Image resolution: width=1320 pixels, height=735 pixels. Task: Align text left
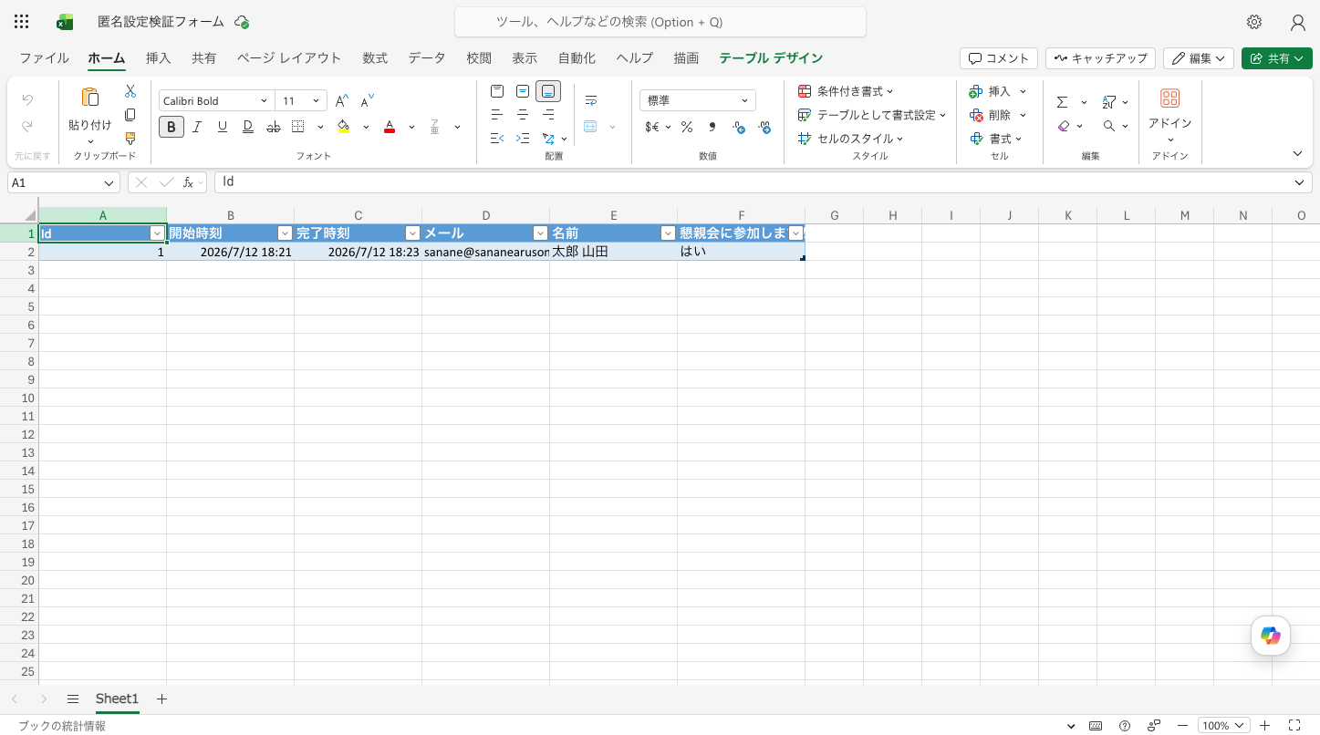497,115
